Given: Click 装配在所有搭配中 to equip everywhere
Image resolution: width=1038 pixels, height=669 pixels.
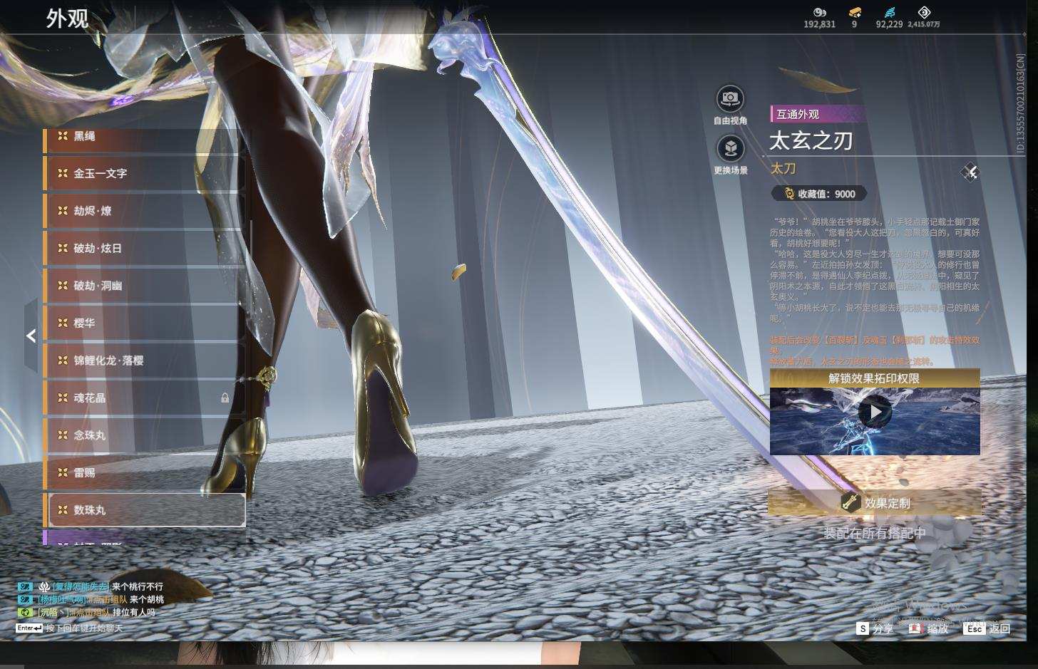Looking at the screenshot, I should point(875,534).
